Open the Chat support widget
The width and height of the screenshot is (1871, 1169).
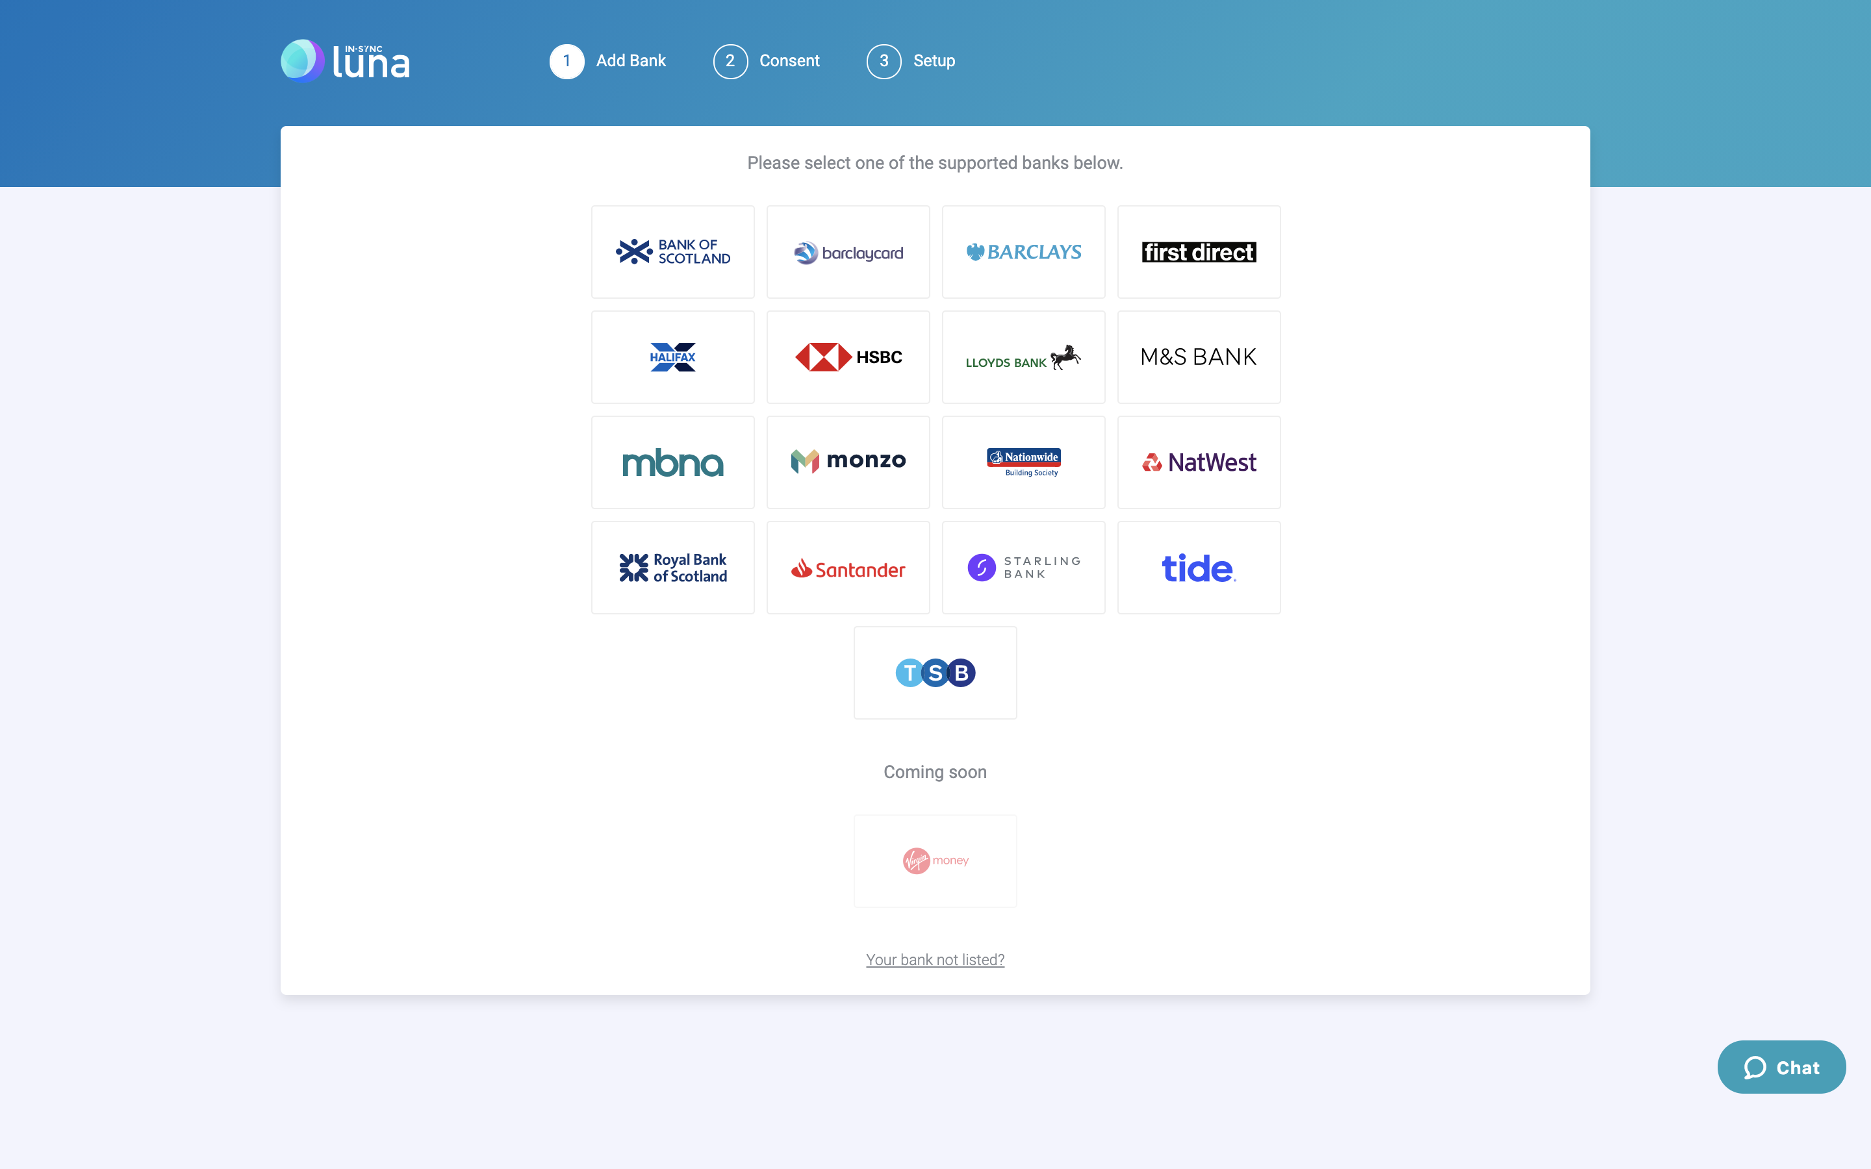click(1781, 1067)
